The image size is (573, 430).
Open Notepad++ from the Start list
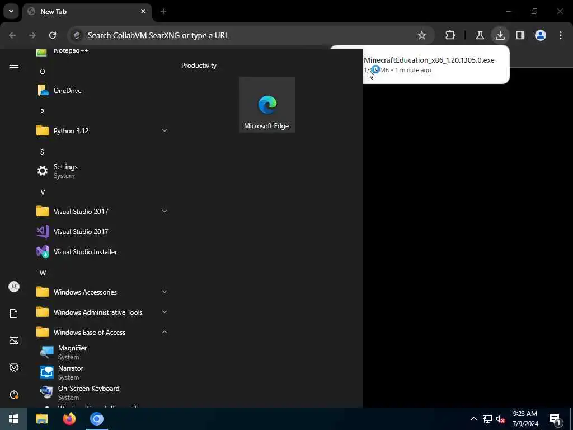click(x=102, y=53)
